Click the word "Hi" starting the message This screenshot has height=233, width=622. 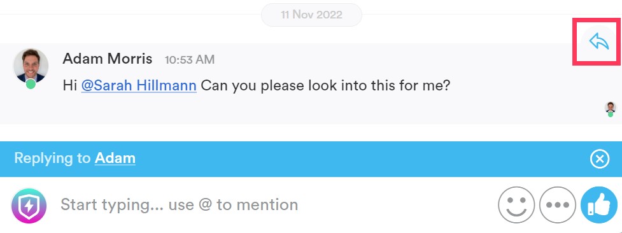pos(70,86)
